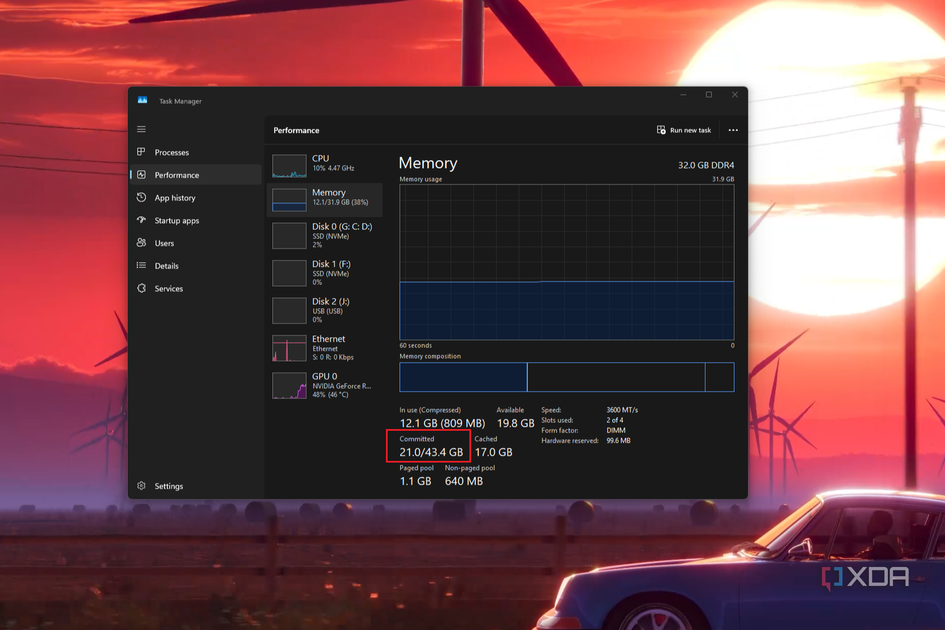This screenshot has width=945, height=630.
Task: Maximize the Task Manager window
Action: coord(708,94)
